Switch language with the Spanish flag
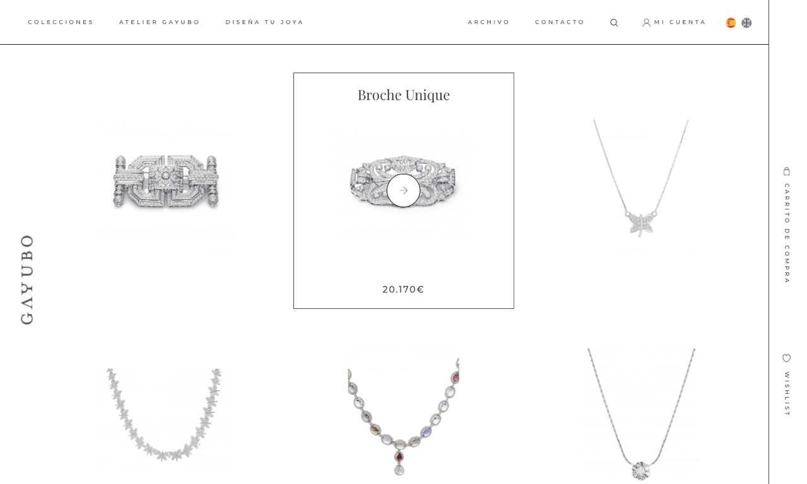The width and height of the screenshot is (807, 484). coord(731,23)
